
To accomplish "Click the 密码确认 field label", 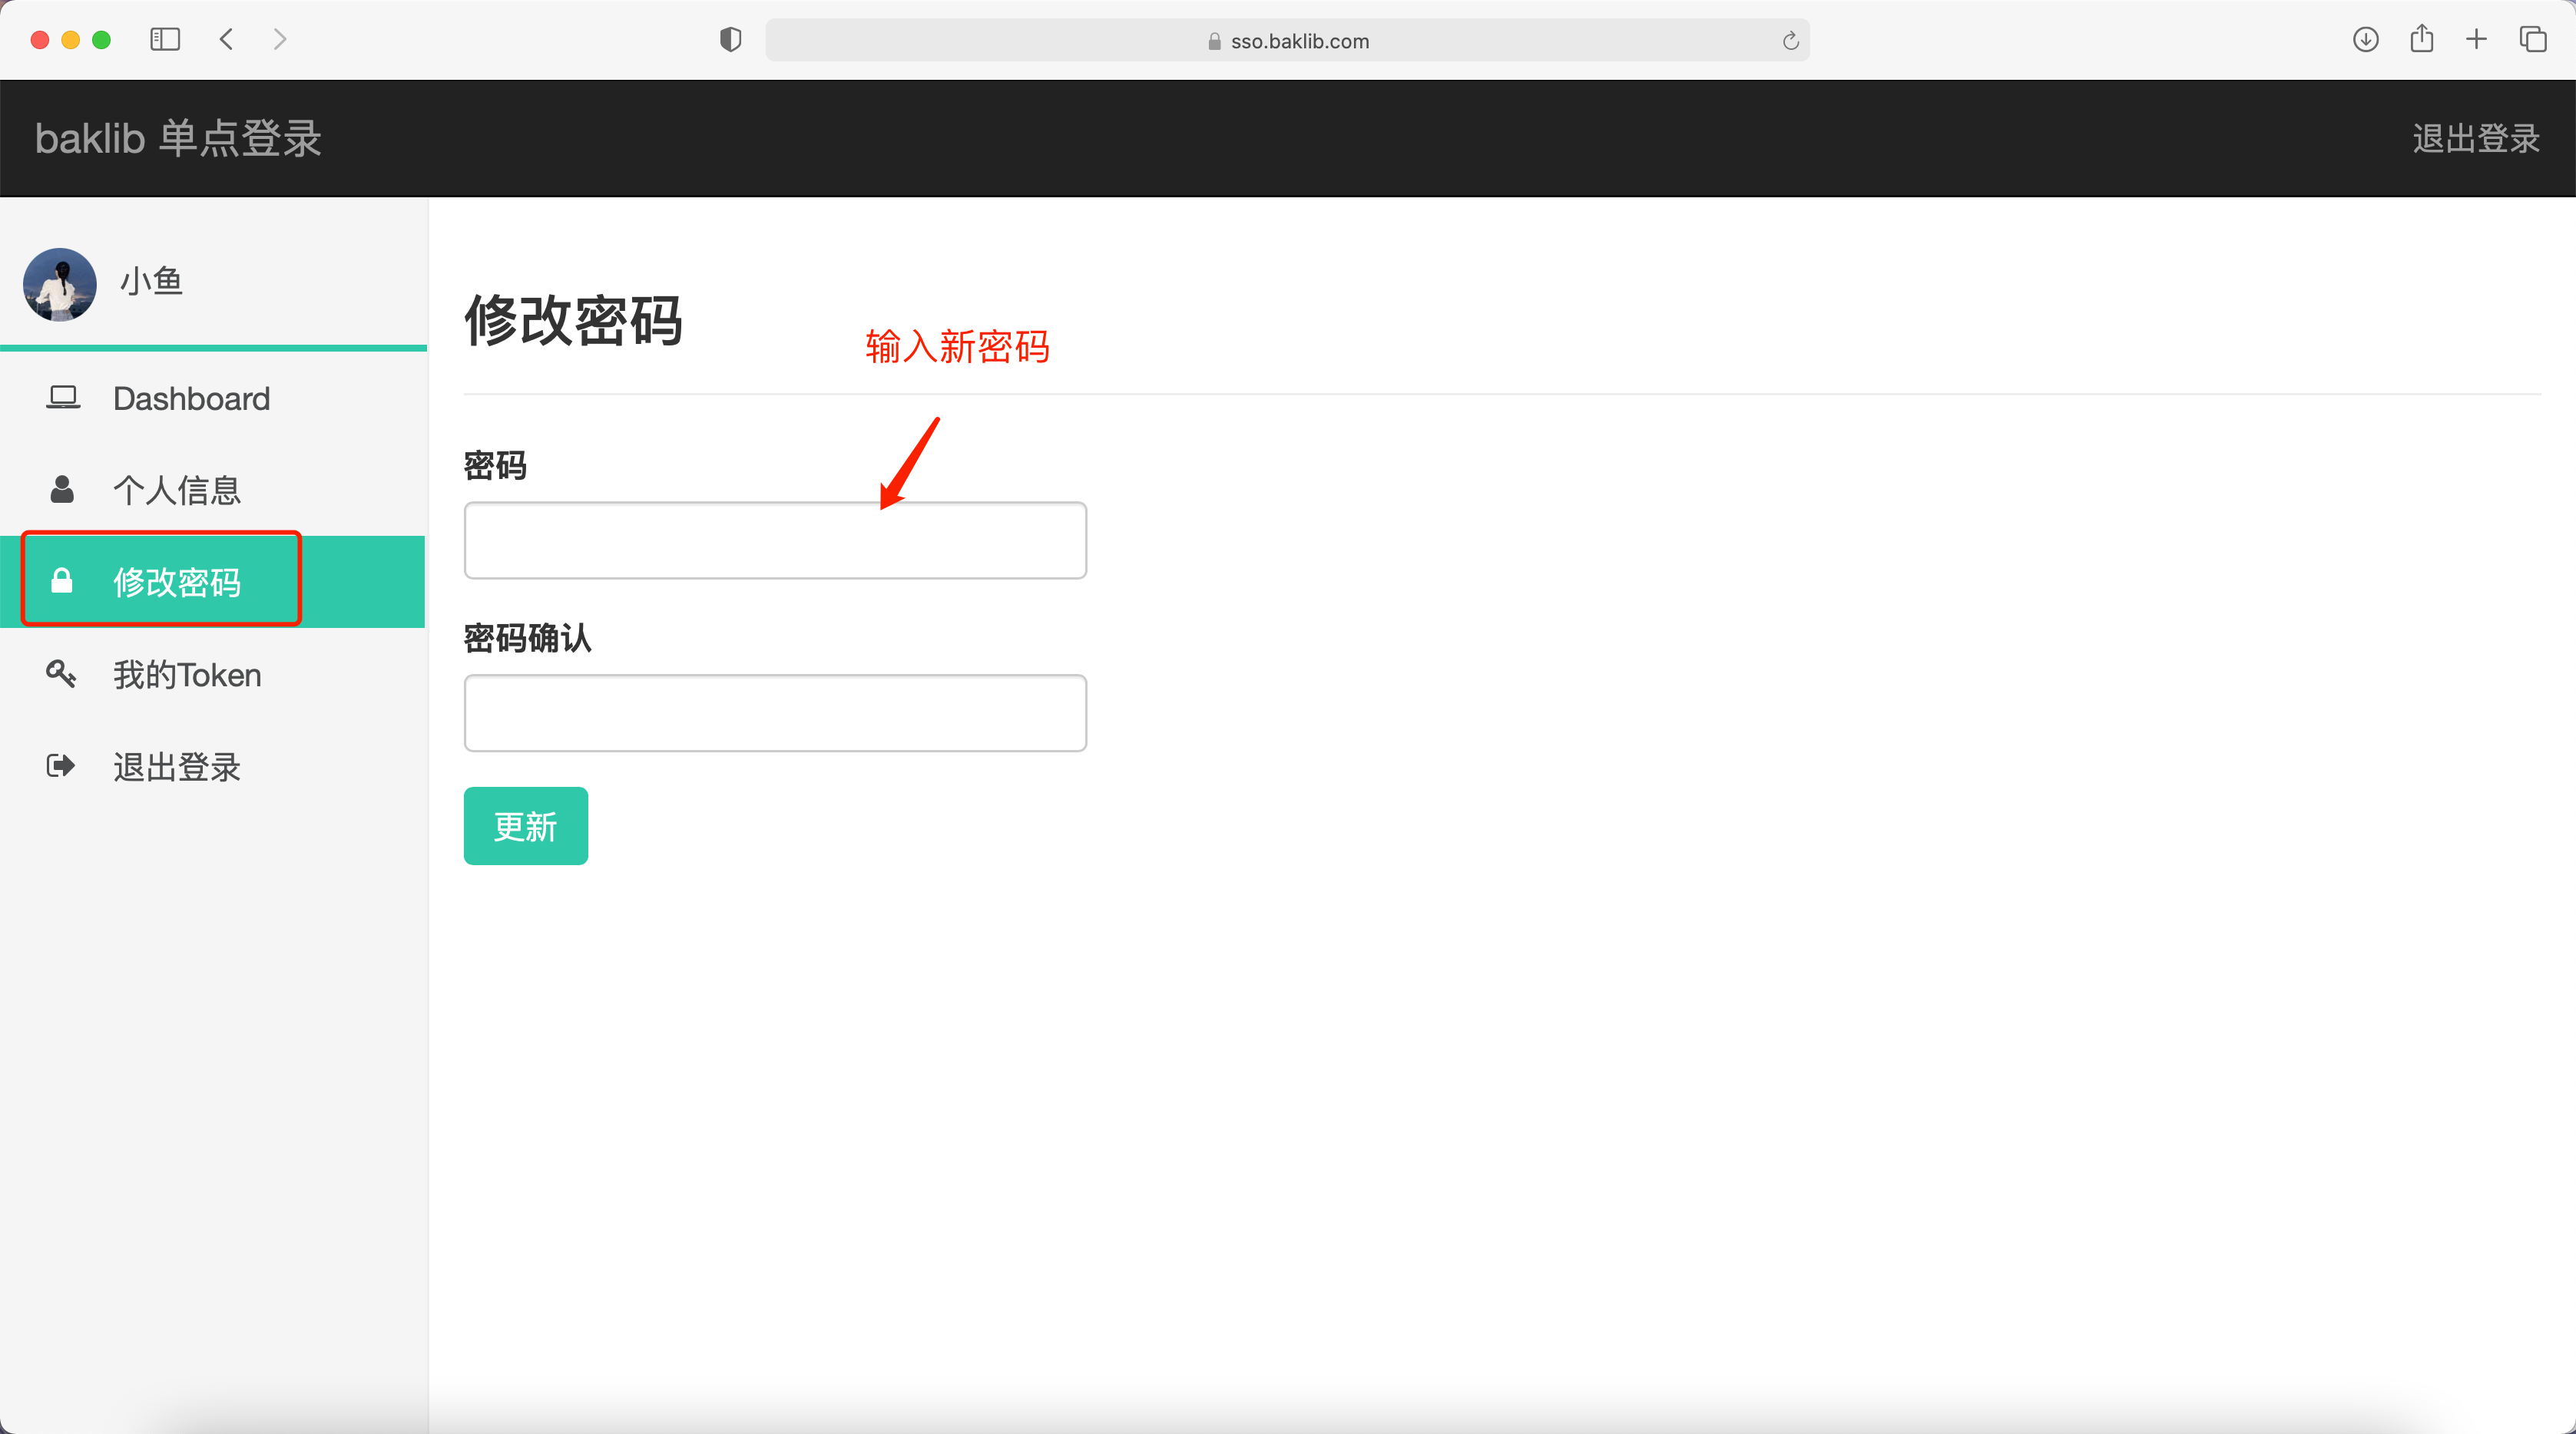I will [x=528, y=638].
